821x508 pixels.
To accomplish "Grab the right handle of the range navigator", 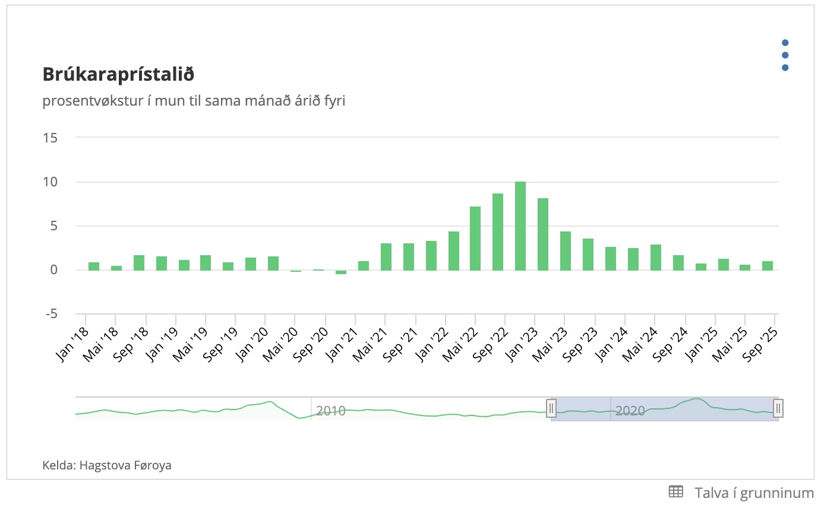I will (x=778, y=408).
